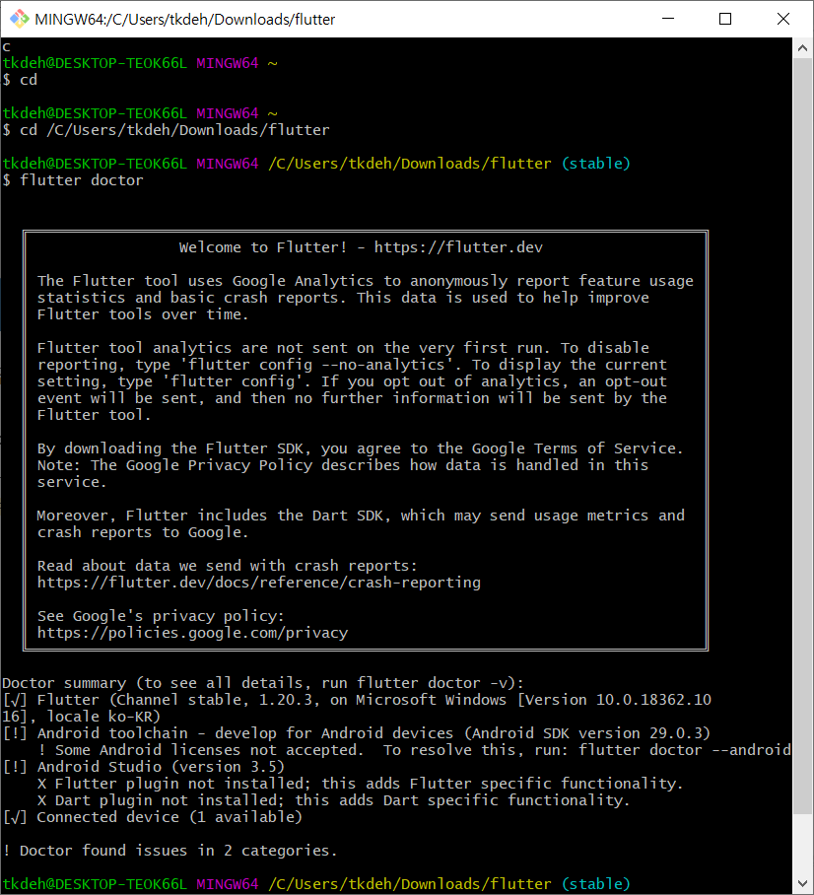Screen dimensions: 814x895
Task: Click the 'Android Studio (version 3.5)' line
Action: (x=143, y=767)
